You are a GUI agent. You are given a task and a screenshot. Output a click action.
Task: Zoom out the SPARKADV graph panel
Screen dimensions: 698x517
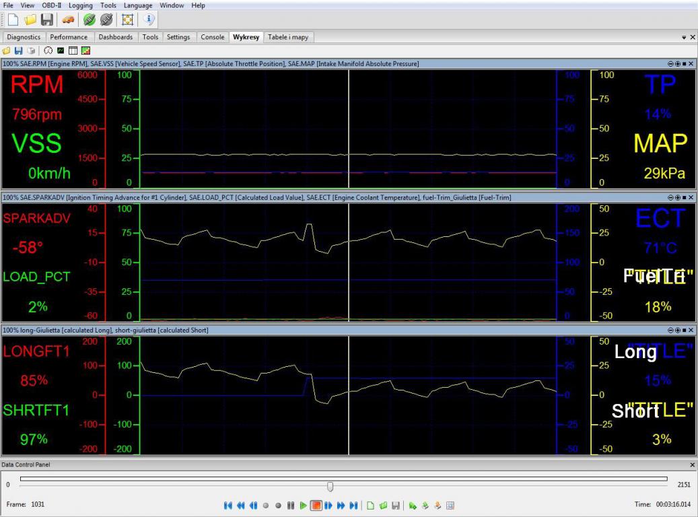(x=670, y=197)
